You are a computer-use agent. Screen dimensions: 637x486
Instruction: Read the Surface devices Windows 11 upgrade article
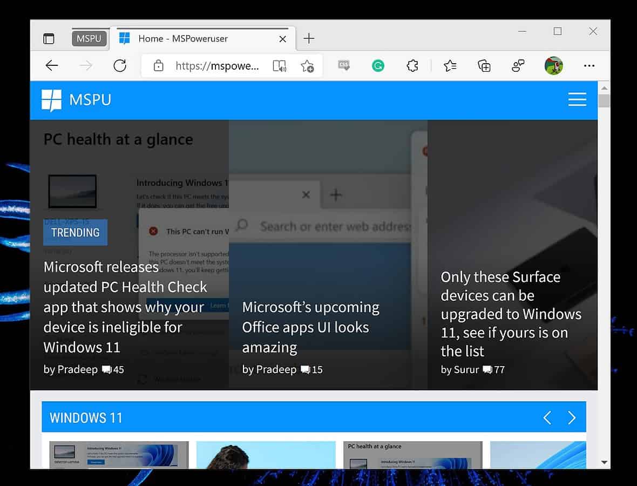point(511,314)
